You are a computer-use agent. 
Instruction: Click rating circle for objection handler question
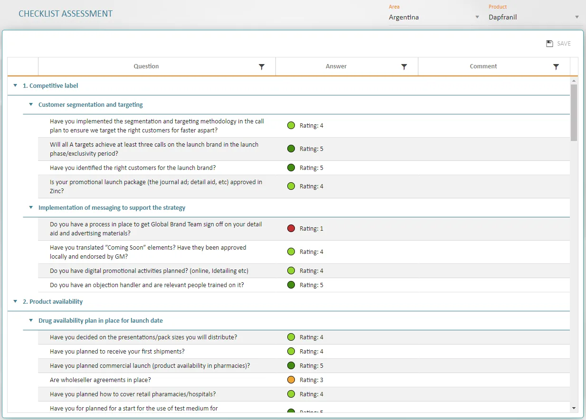(291, 285)
